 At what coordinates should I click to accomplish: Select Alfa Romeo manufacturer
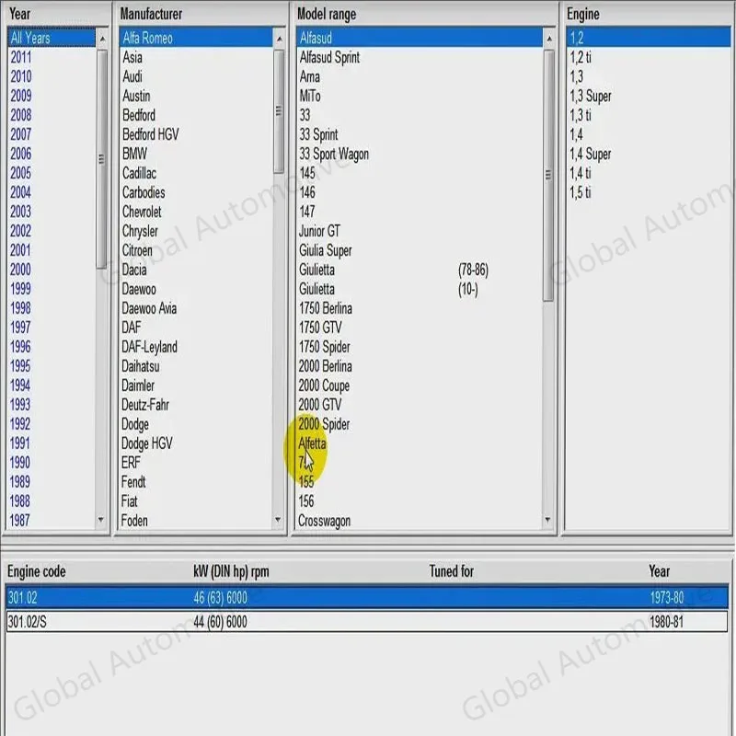(196, 38)
